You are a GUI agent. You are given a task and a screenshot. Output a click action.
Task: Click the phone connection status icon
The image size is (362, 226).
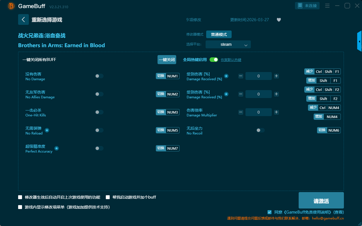[x=300, y=6]
